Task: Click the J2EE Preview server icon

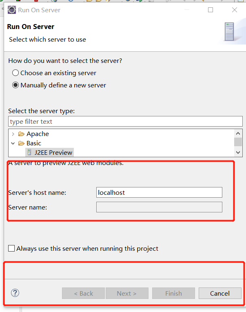Action: pos(29,152)
